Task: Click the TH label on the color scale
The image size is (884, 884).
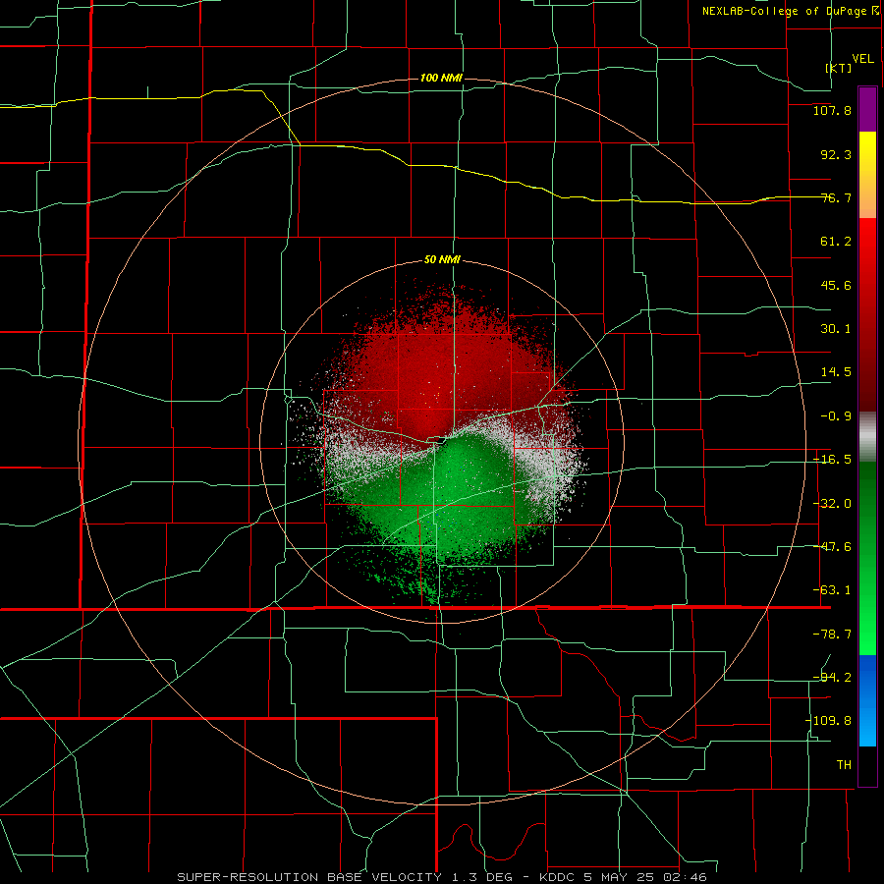Action: tap(844, 765)
